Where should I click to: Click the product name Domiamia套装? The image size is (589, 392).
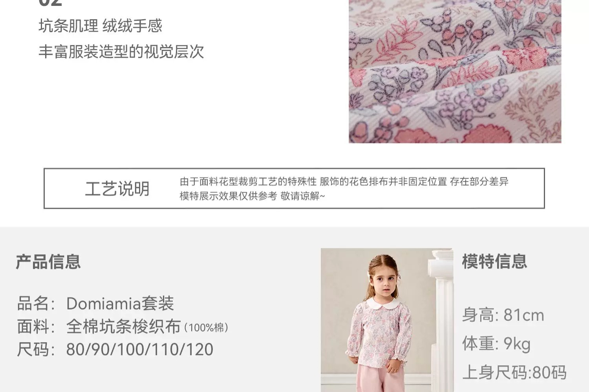pos(120,303)
